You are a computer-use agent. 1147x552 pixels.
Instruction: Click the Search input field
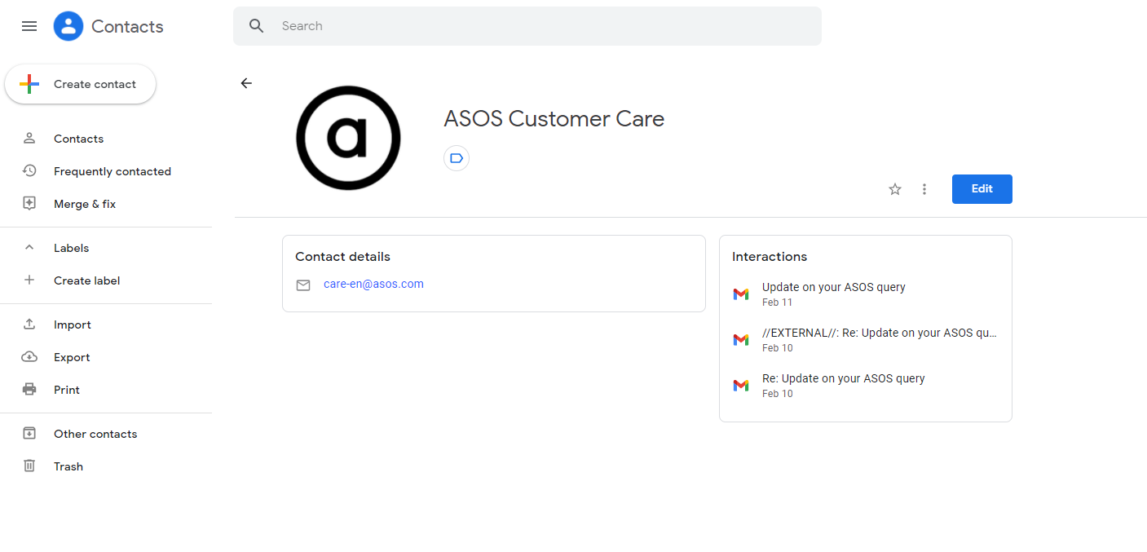coord(527,26)
